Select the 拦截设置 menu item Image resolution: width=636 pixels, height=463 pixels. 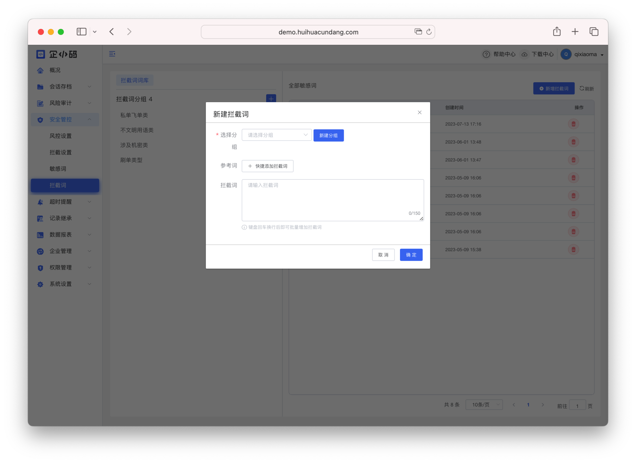pyautogui.click(x=61, y=152)
